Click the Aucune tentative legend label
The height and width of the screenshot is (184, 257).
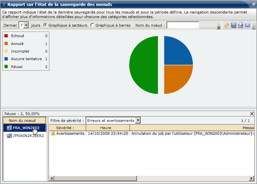pos(26,59)
